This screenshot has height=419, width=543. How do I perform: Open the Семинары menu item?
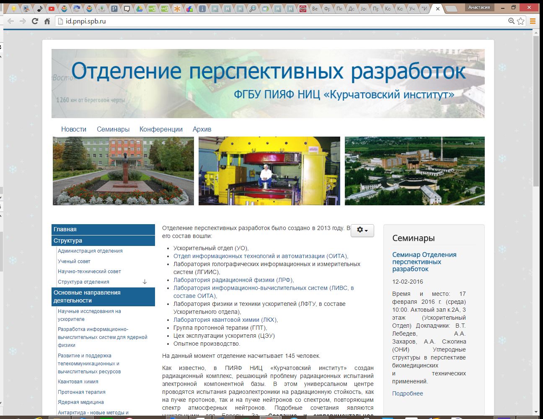click(x=113, y=129)
